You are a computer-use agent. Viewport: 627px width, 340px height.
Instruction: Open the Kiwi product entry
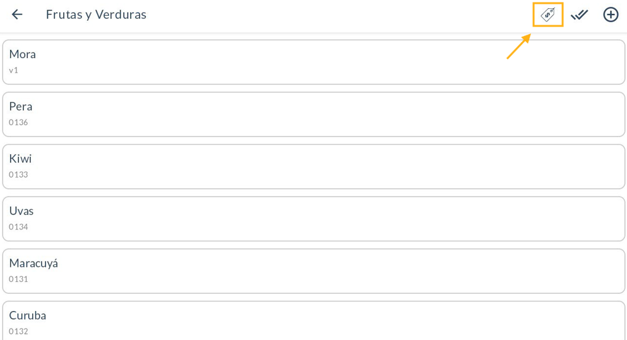click(x=20, y=159)
